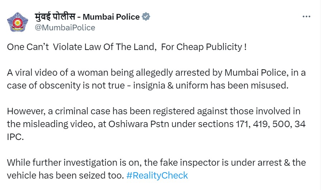Open the @MumbaiPolice handle link
328x190 pixels.
pos(65,27)
